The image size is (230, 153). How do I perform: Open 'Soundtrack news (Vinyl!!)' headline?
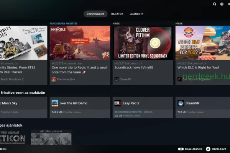[134, 67]
